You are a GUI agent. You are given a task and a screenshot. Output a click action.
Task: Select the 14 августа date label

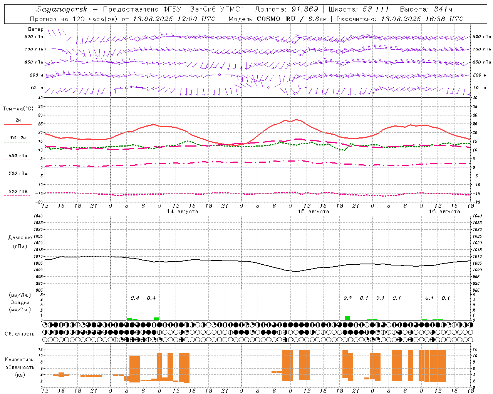pyautogui.click(x=183, y=212)
